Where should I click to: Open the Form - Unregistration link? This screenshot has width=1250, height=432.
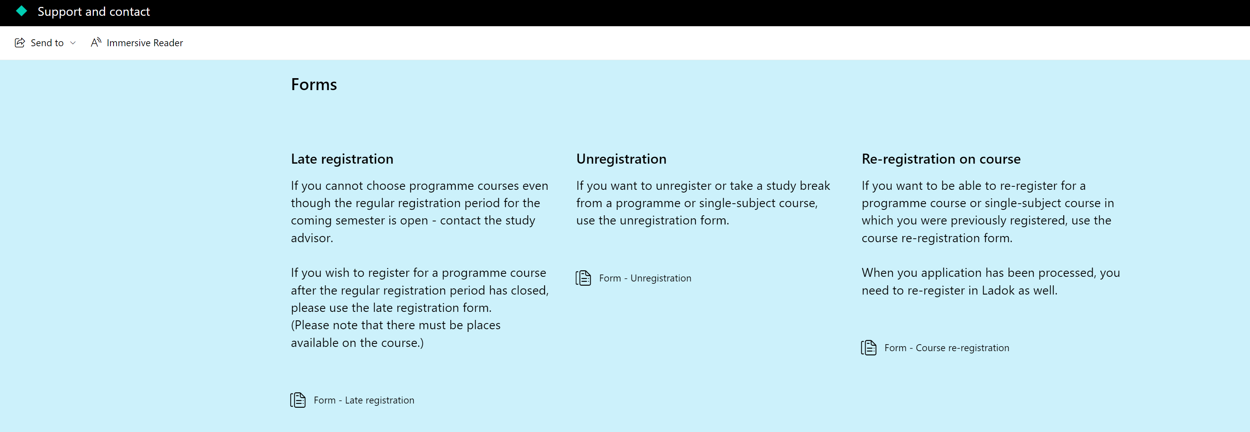(645, 278)
